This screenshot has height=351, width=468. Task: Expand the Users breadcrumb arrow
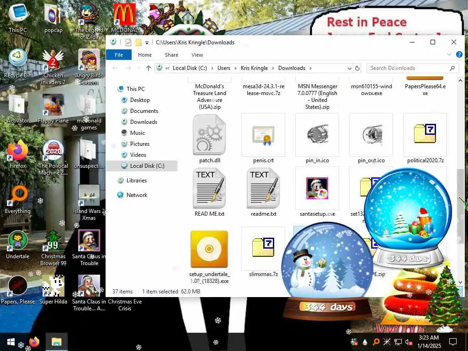pyautogui.click(x=235, y=69)
